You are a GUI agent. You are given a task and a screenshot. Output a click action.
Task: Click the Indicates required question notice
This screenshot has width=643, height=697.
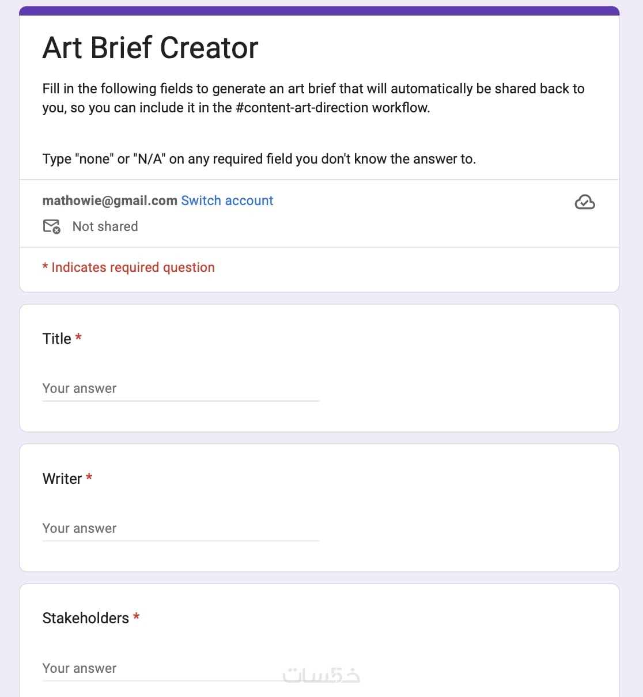pos(128,267)
